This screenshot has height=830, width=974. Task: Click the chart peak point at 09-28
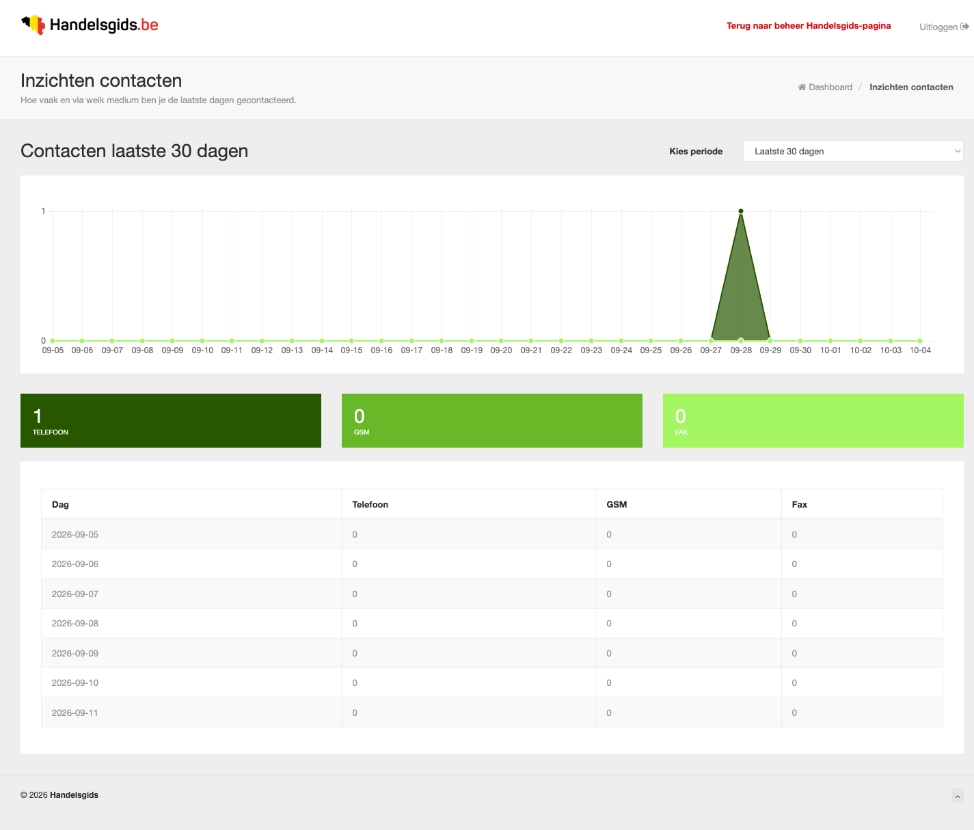[x=741, y=211]
